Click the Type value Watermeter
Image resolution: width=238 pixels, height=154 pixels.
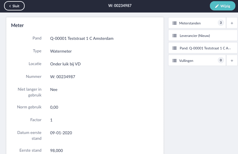pyautogui.click(x=61, y=51)
